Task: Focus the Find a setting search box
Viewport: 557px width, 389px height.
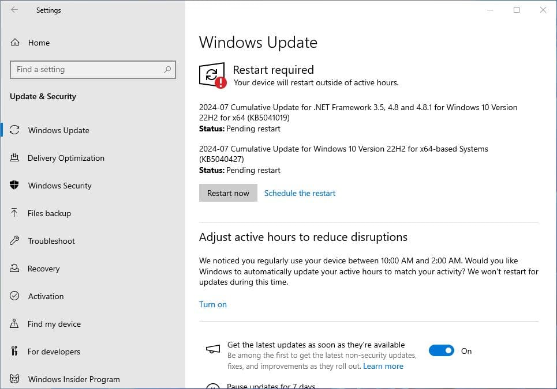Action: tap(93, 70)
